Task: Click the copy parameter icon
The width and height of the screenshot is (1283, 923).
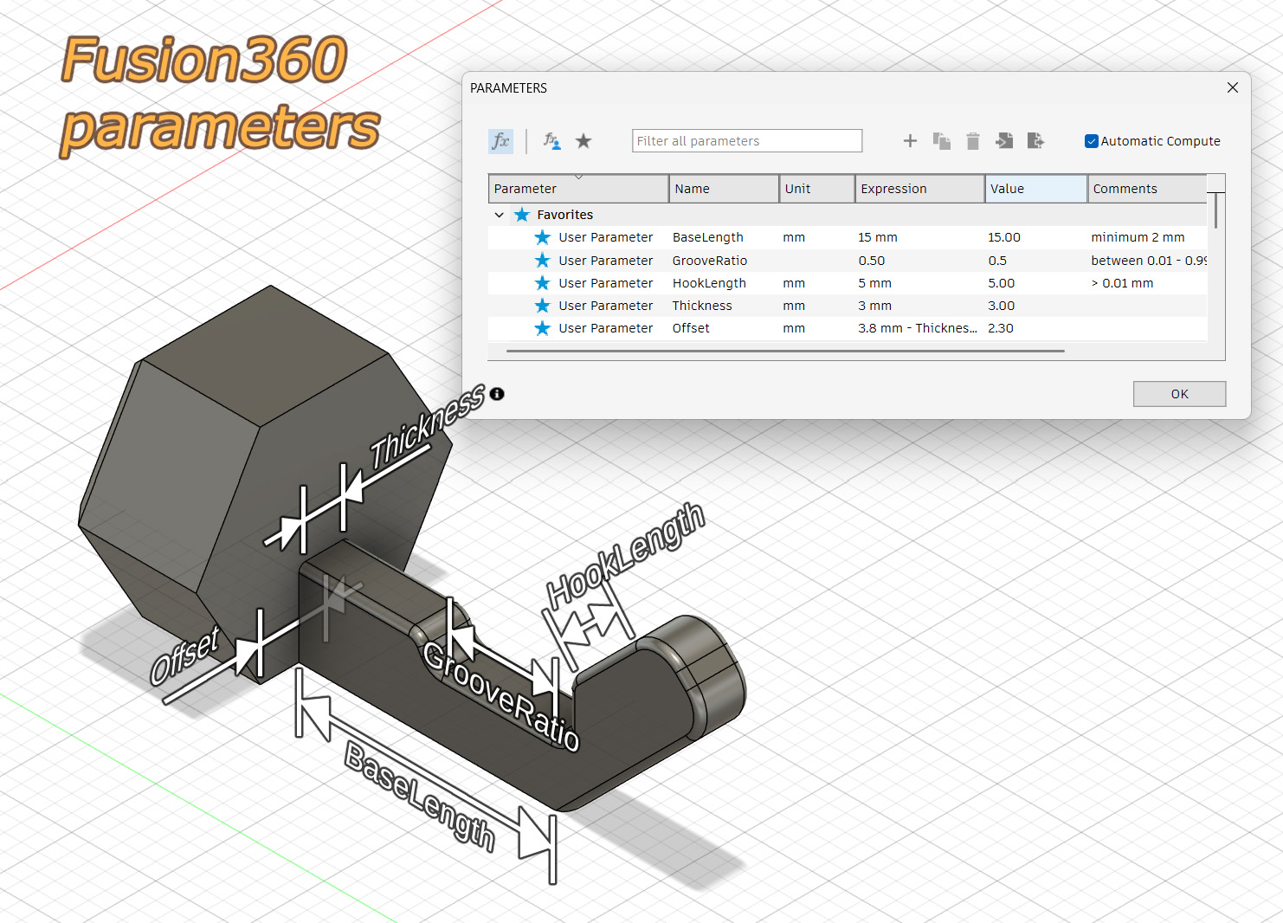Action: tap(942, 141)
